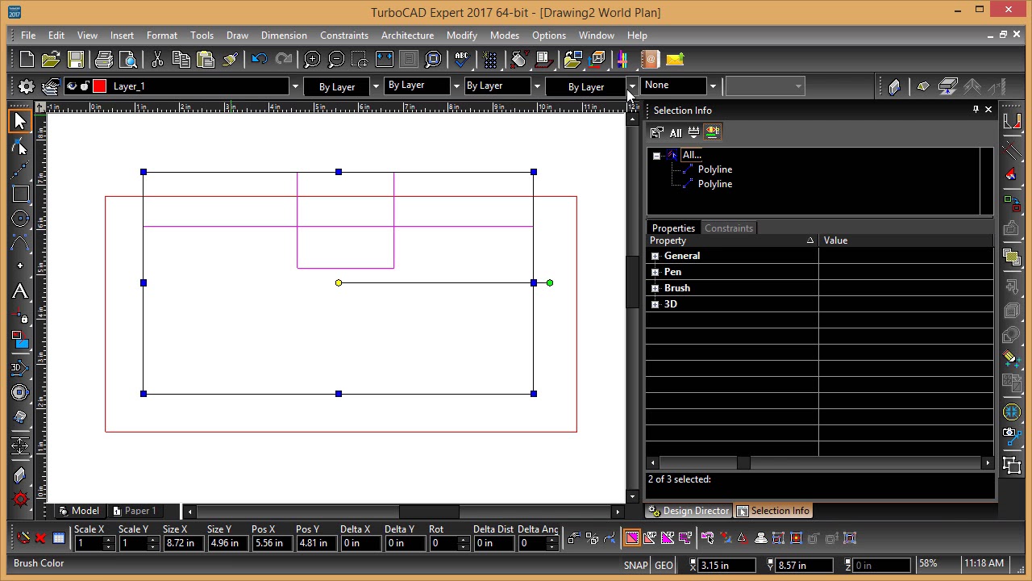Screen dimensions: 1032x581
Task: Collapse the All... selection tree node
Action: click(x=656, y=156)
